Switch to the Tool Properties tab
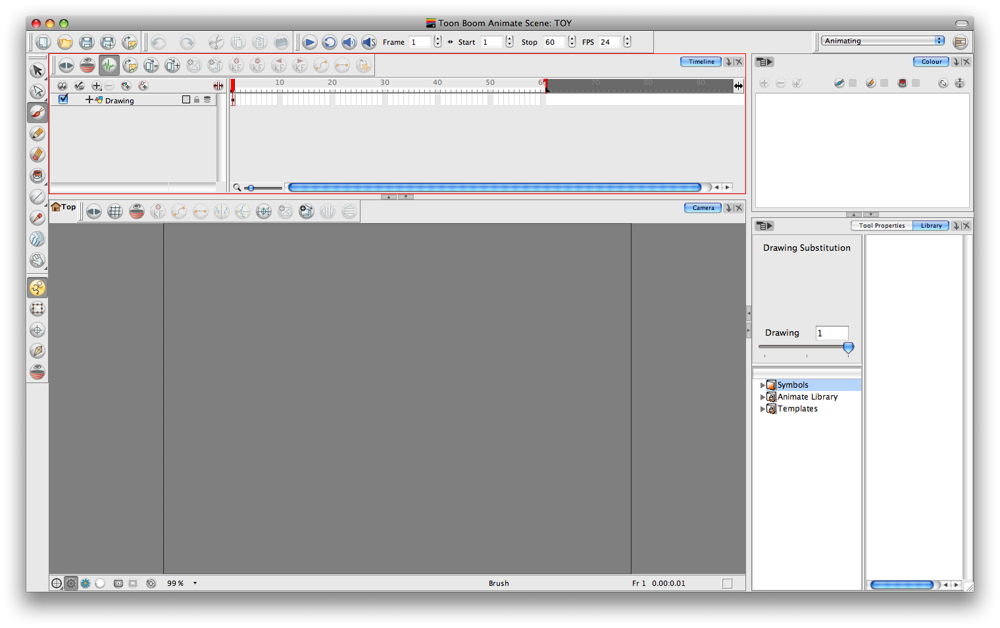 [882, 226]
